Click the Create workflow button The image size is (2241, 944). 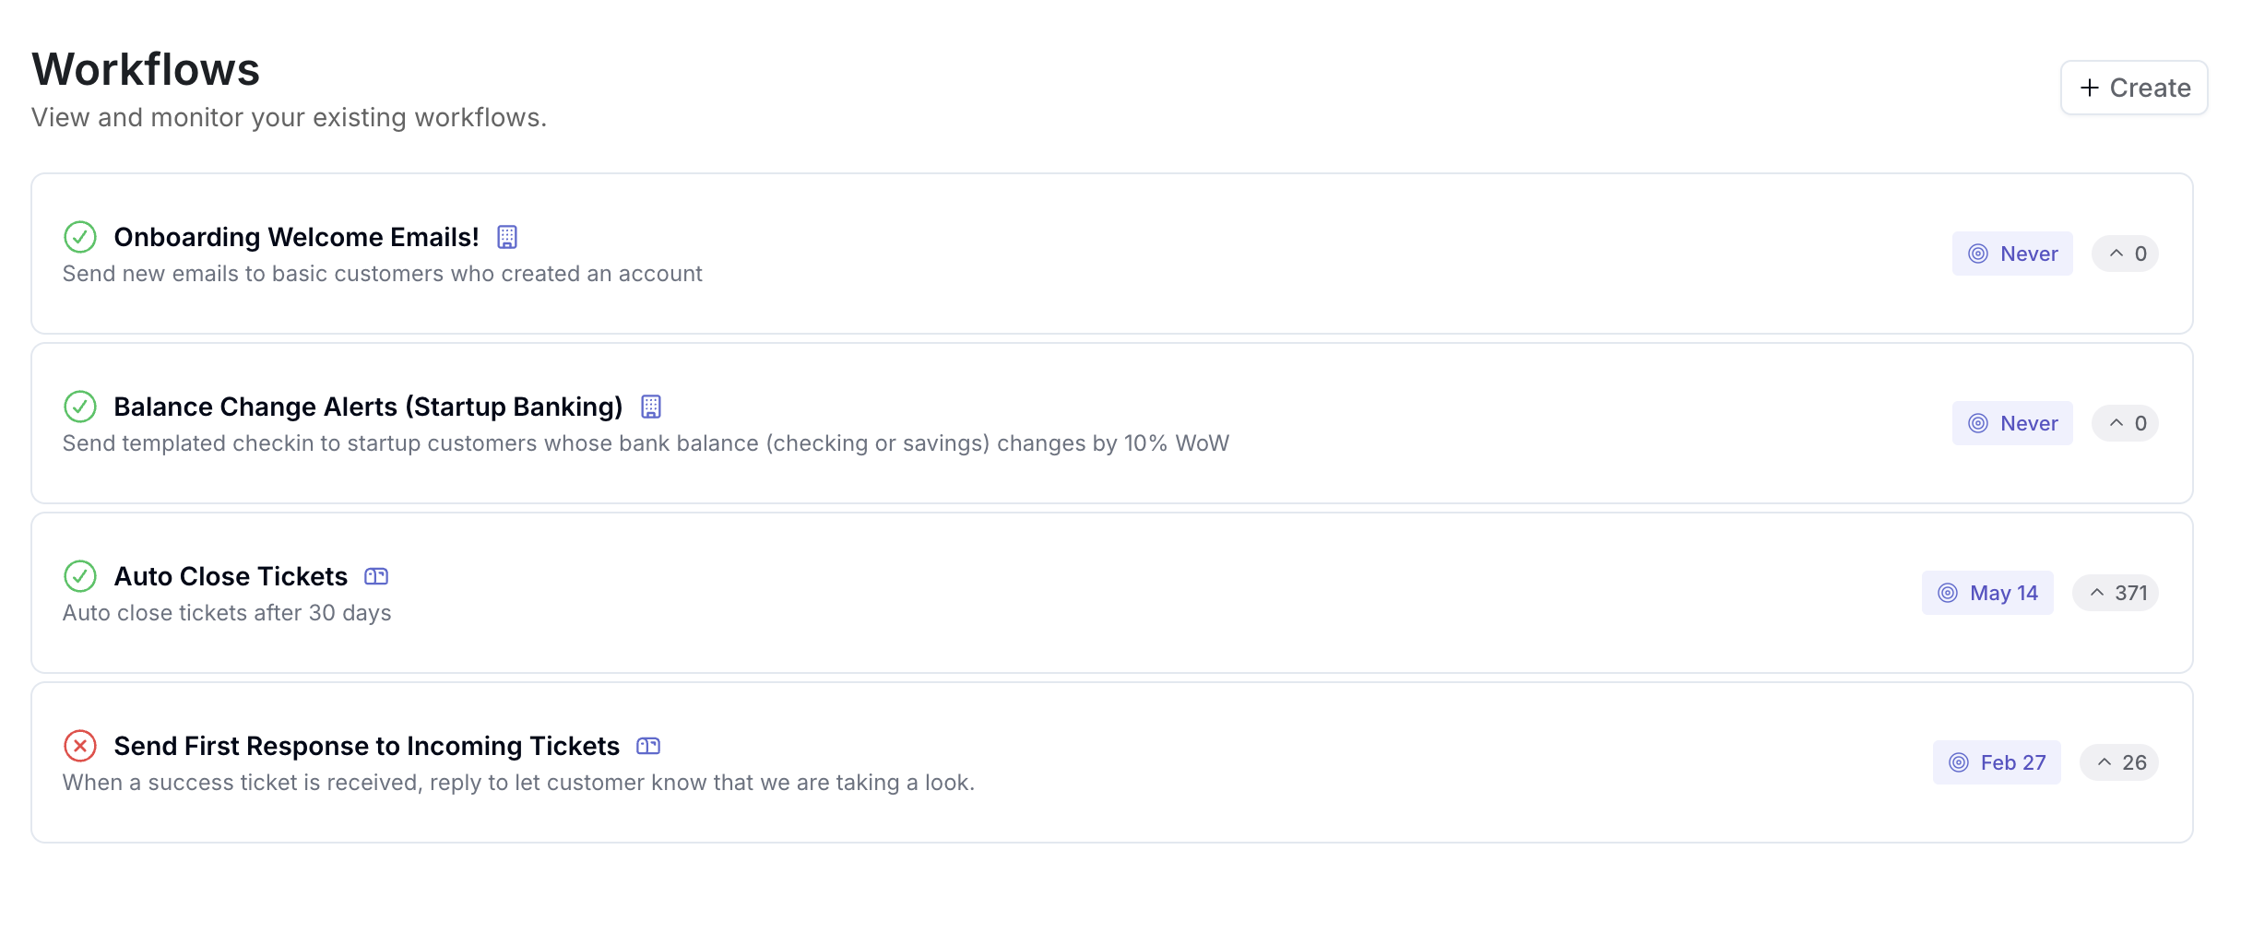(2134, 88)
